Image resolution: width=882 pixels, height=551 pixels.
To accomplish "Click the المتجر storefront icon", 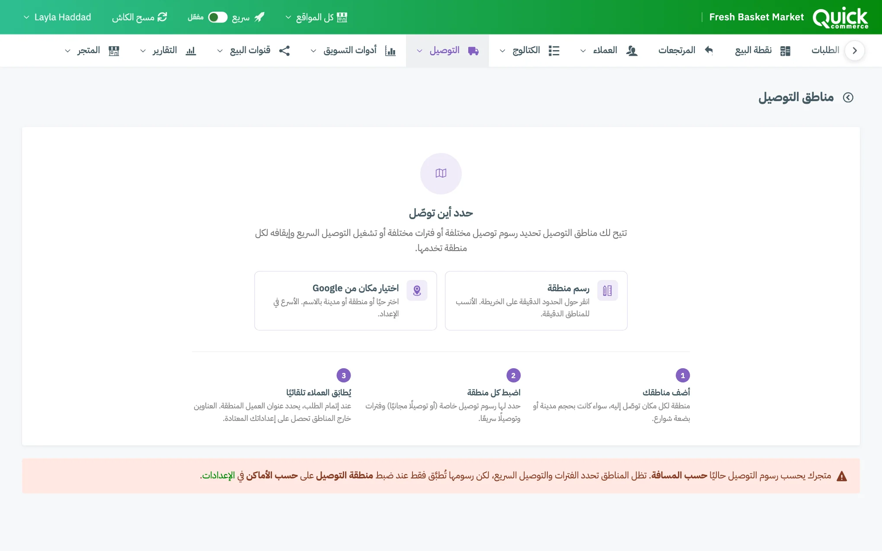I will point(114,51).
